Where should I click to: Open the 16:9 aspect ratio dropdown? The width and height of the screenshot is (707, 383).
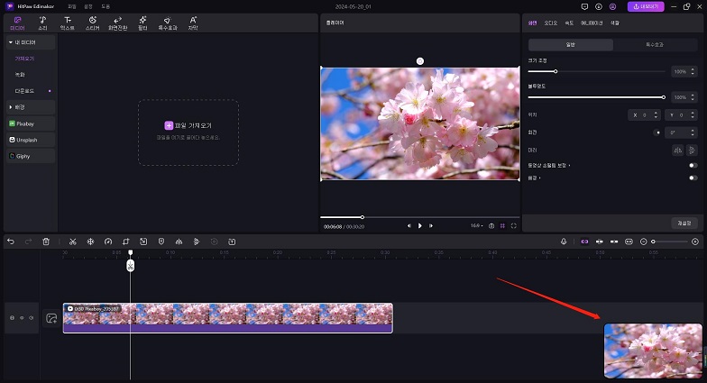(475, 225)
